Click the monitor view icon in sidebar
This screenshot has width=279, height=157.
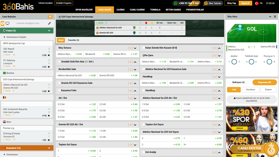[8, 23]
